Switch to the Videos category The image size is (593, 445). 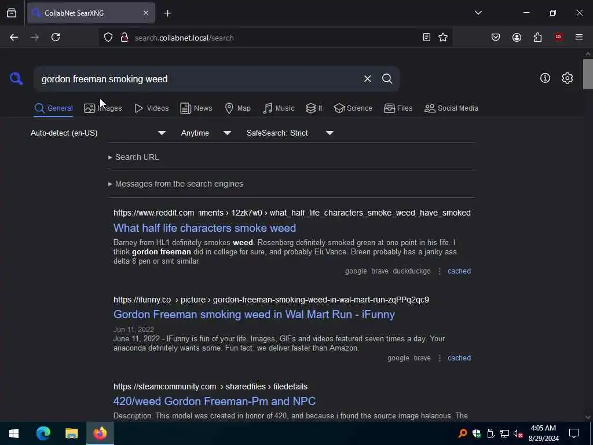coord(151,108)
